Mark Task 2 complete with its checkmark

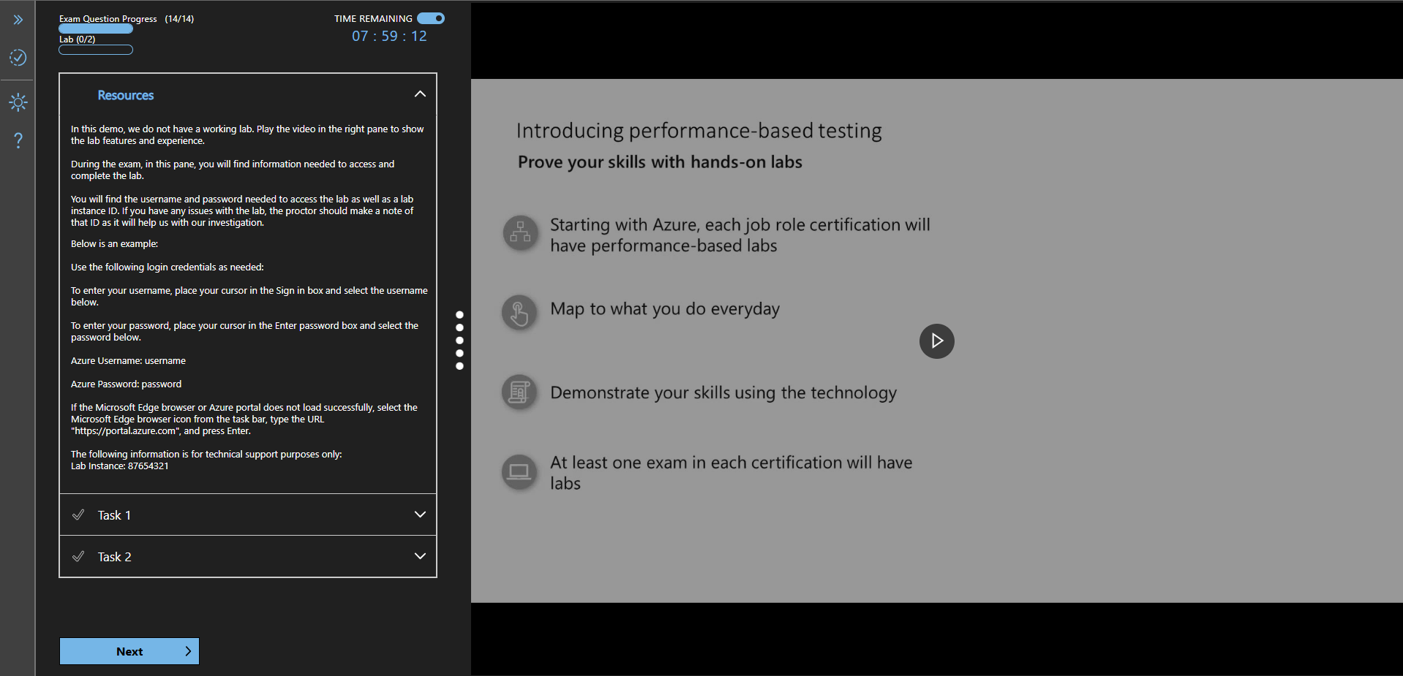78,557
